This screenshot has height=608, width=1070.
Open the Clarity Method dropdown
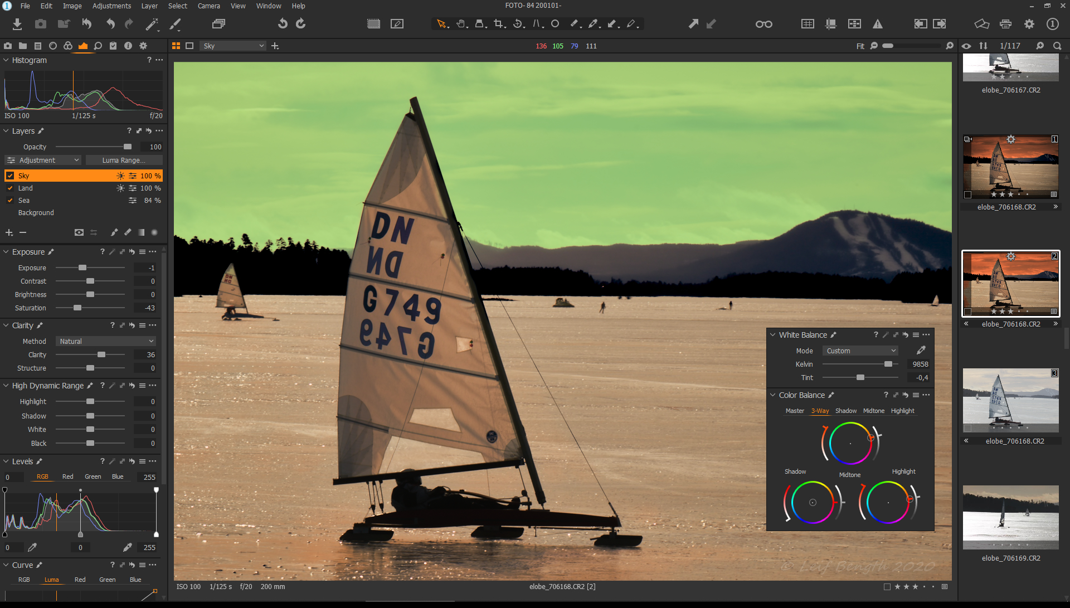point(105,342)
